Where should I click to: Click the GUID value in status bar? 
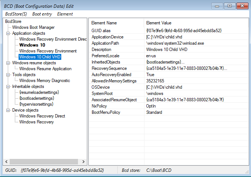62,170
